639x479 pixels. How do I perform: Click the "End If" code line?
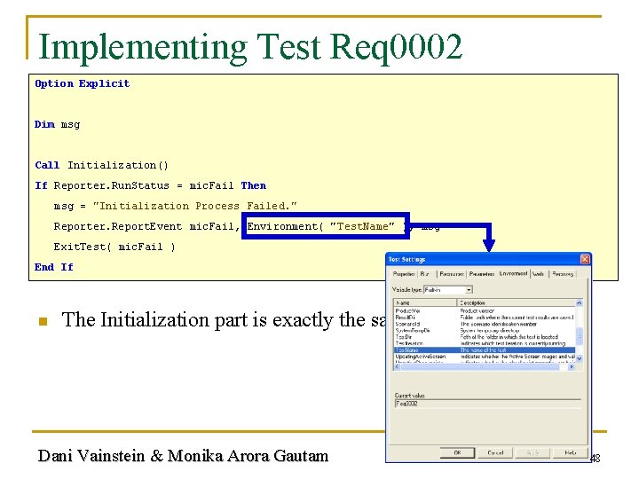click(54, 267)
